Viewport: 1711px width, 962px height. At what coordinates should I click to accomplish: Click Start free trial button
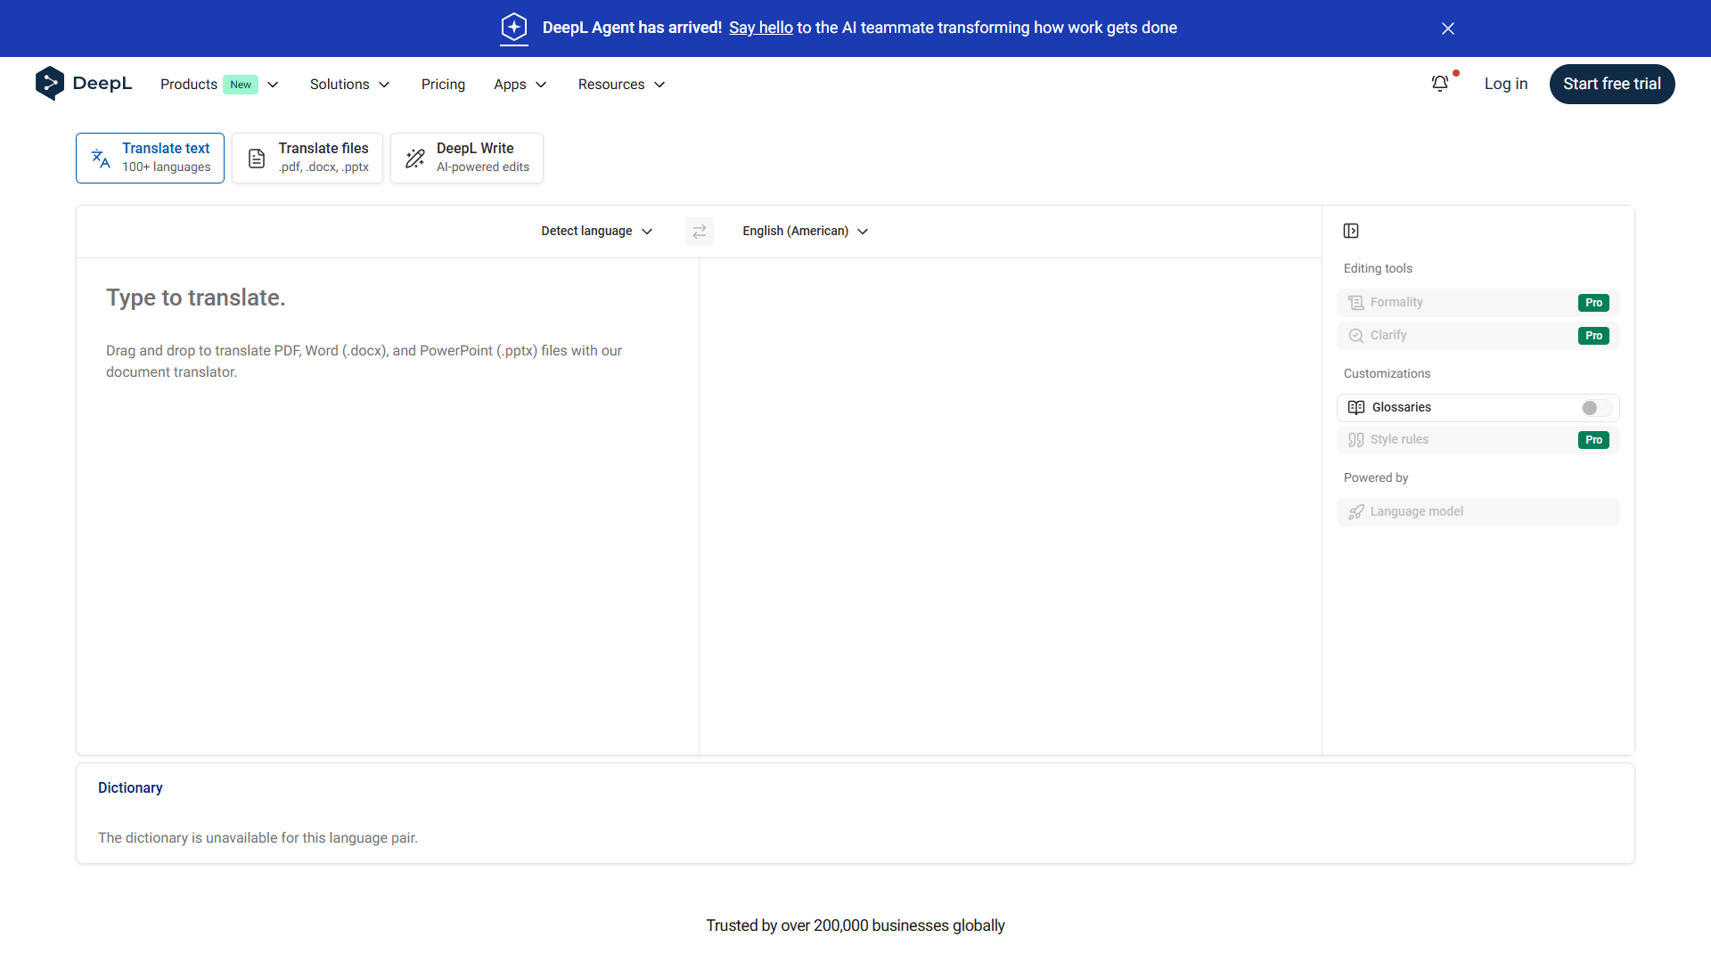tap(1611, 84)
